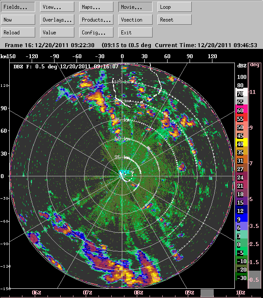The width and height of the screenshot is (263, 298).
Task: Choose the 9 deg elevation angle
Action: tap(251, 127)
